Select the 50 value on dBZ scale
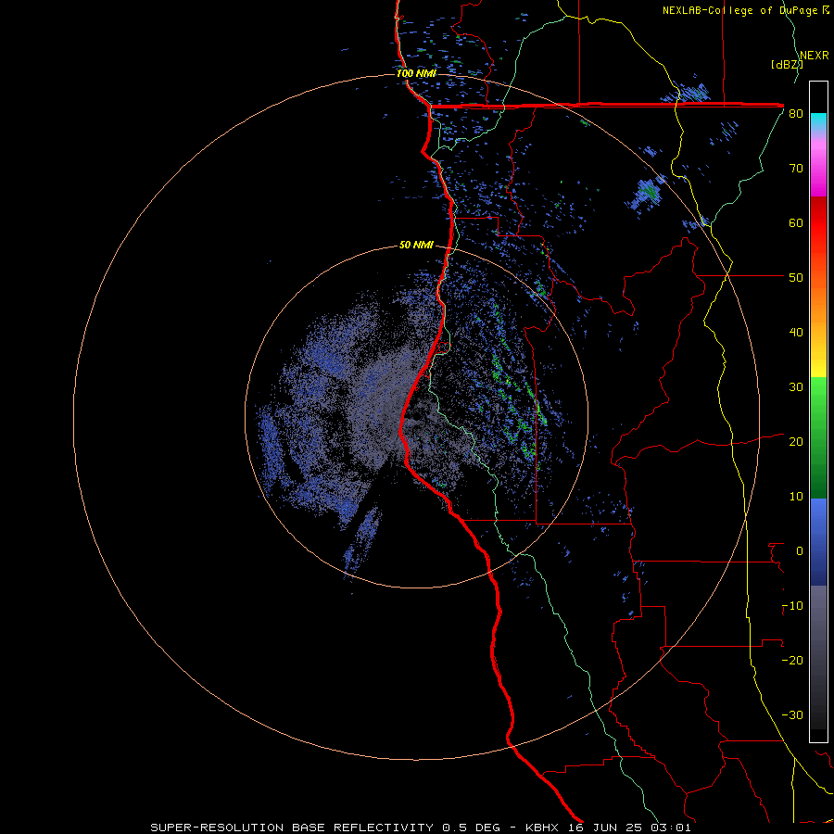Image resolution: width=834 pixels, height=834 pixels. [x=796, y=278]
